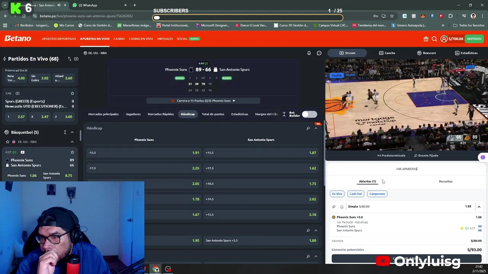Screen dimensions: 488x274
Task: Click the Cash Out button on open bet
Action: pyautogui.click(x=406, y=259)
